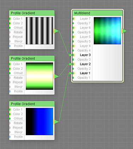133x149 pixels.
Task: Click Color 2 input of blue gradient node
Action: tap(10, 114)
